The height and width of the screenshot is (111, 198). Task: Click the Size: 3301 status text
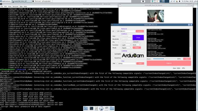(177, 68)
